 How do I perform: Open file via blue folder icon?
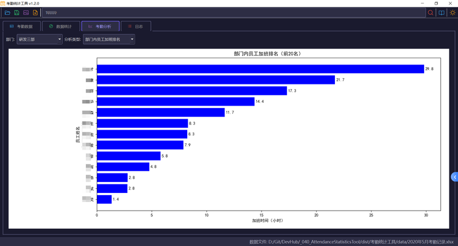click(7, 13)
